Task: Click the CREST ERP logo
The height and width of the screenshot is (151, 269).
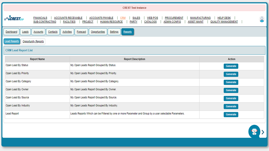Action: pyautogui.click(x=14, y=19)
